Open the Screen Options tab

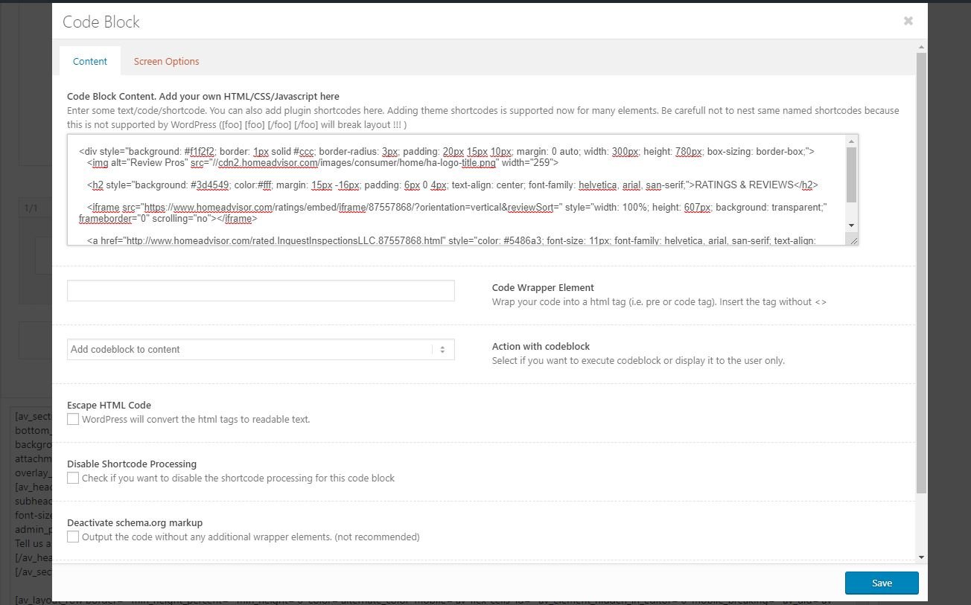(x=166, y=61)
